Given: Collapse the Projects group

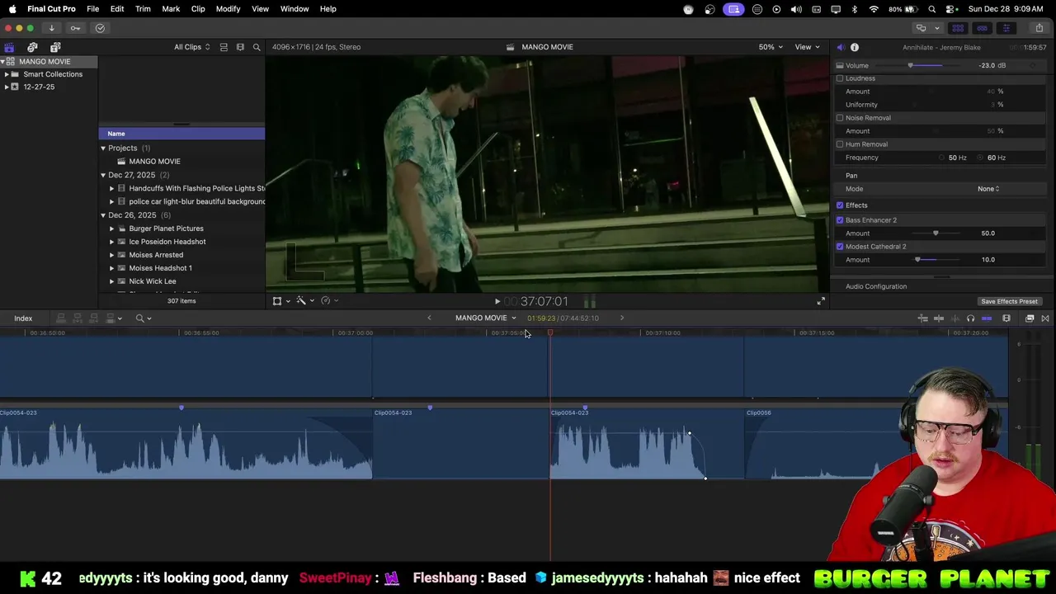Looking at the screenshot, I should point(103,148).
